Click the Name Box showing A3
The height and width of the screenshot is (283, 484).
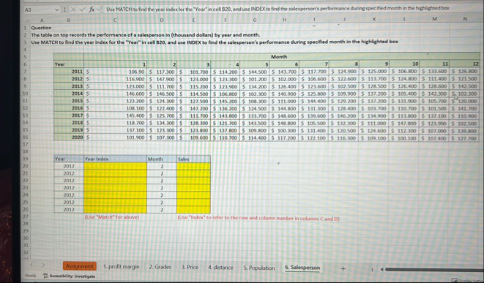[40, 10]
